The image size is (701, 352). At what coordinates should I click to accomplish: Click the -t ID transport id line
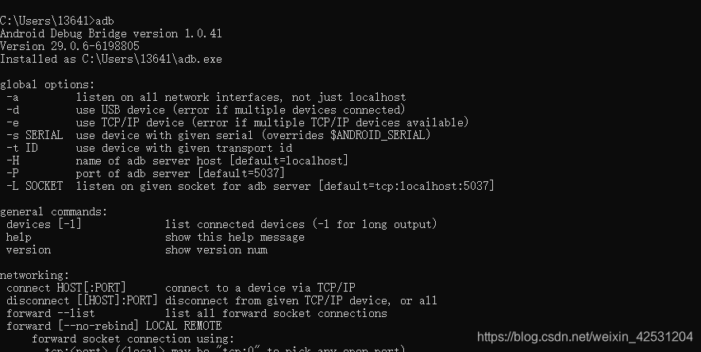149,148
